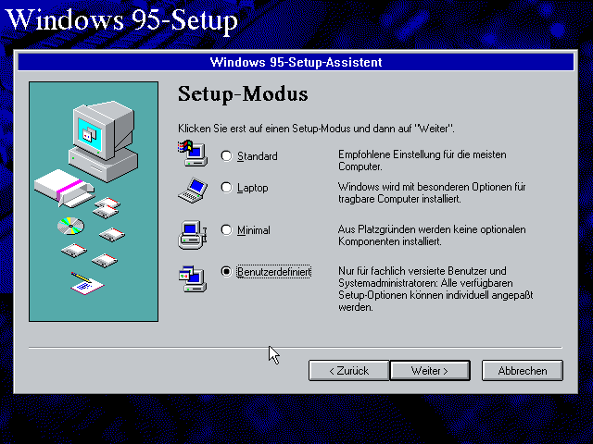
Task: Cancel setup with the Abbrechen button
Action: pyautogui.click(x=523, y=371)
